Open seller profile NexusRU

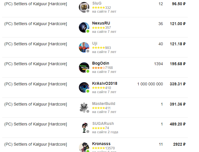point(101,23)
